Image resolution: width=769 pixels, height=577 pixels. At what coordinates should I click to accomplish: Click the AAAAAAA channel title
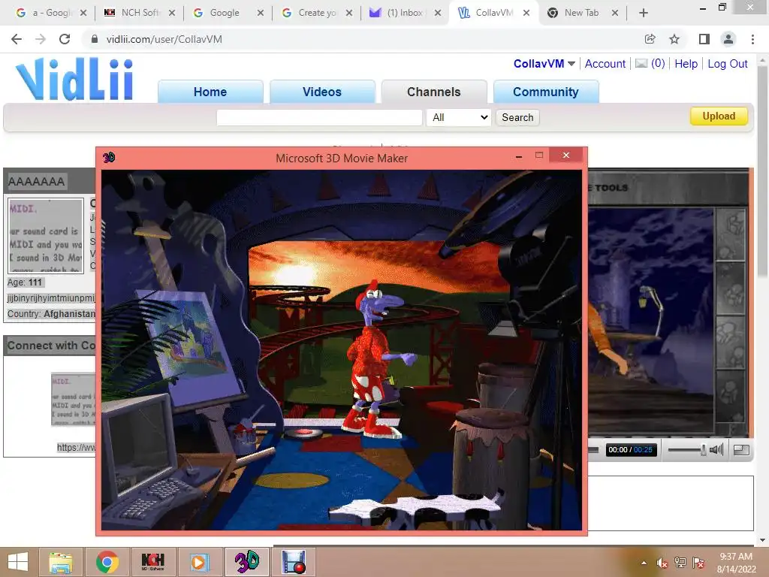click(x=36, y=182)
